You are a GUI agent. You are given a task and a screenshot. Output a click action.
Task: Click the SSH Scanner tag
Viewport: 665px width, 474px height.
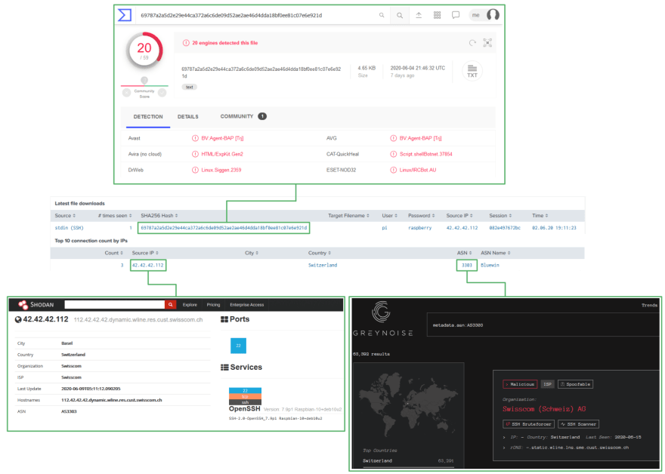coord(578,424)
